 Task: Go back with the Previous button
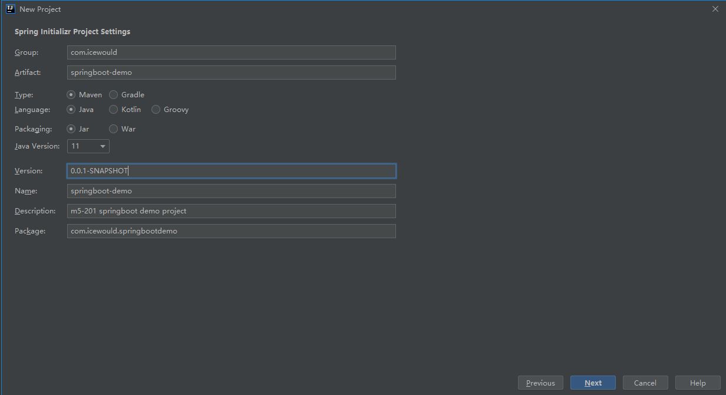(x=540, y=383)
